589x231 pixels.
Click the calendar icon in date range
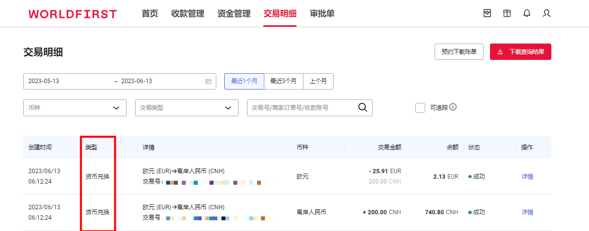tap(208, 81)
